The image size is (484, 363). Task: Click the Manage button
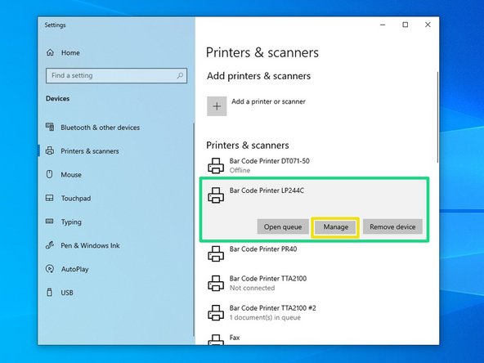point(335,227)
